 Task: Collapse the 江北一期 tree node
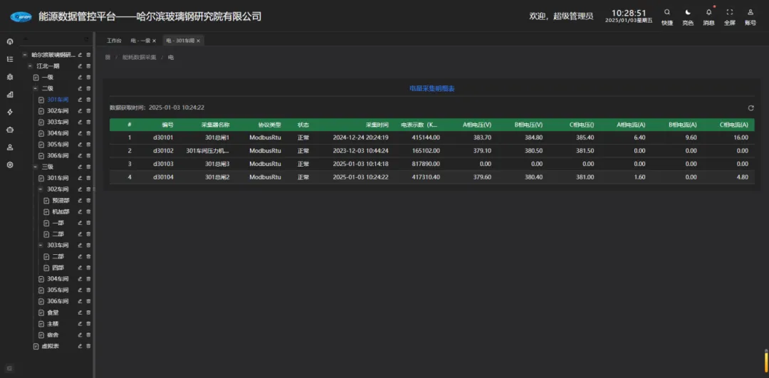(x=30, y=66)
